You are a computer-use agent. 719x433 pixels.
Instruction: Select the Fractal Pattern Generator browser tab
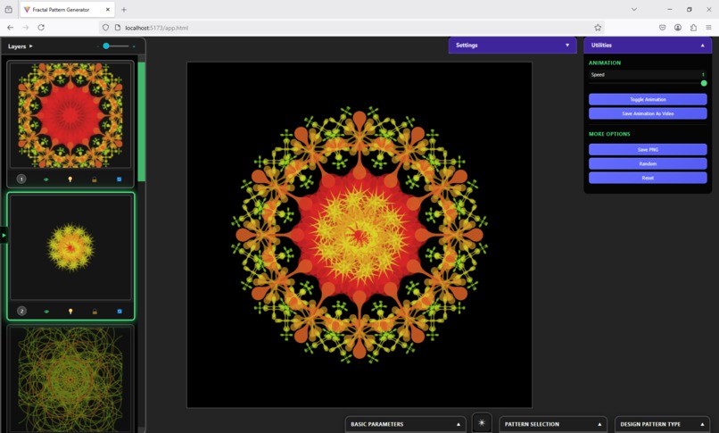pos(67,9)
